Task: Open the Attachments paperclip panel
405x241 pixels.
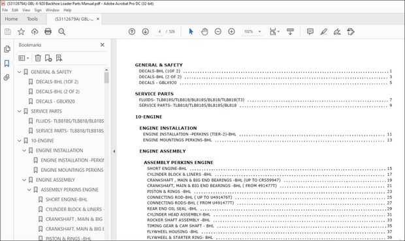Action: pos(7,78)
